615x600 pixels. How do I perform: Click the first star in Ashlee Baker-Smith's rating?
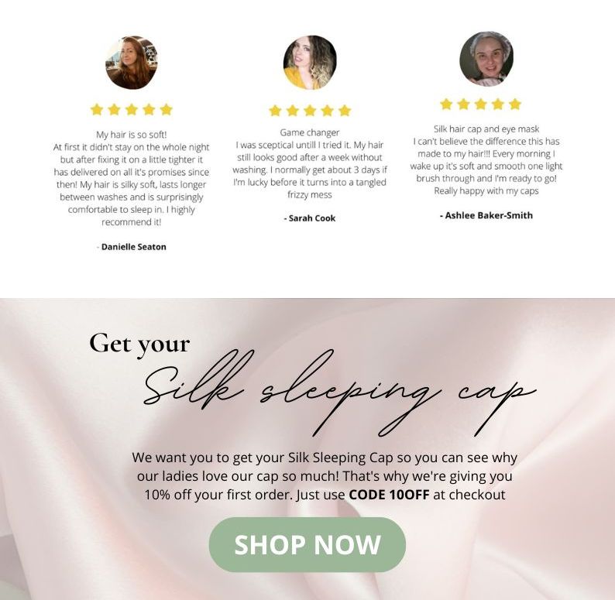446,104
